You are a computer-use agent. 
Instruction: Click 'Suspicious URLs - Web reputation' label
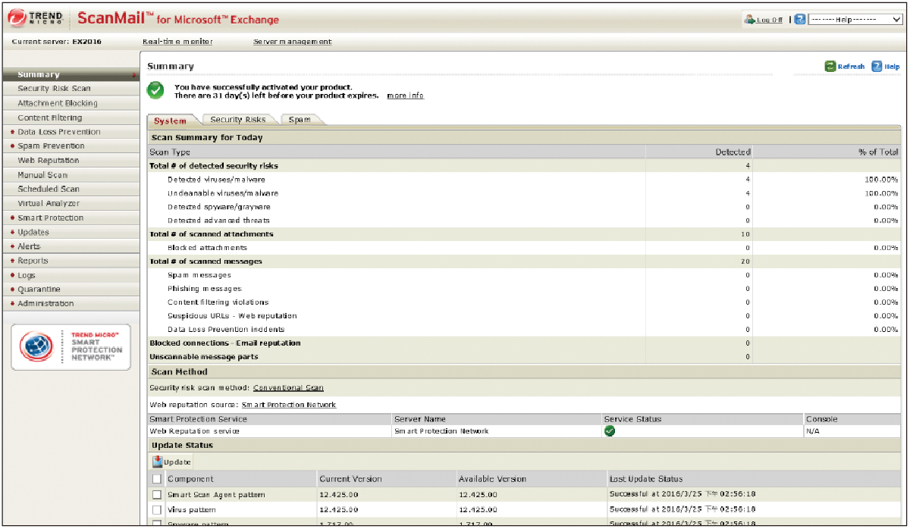click(232, 316)
